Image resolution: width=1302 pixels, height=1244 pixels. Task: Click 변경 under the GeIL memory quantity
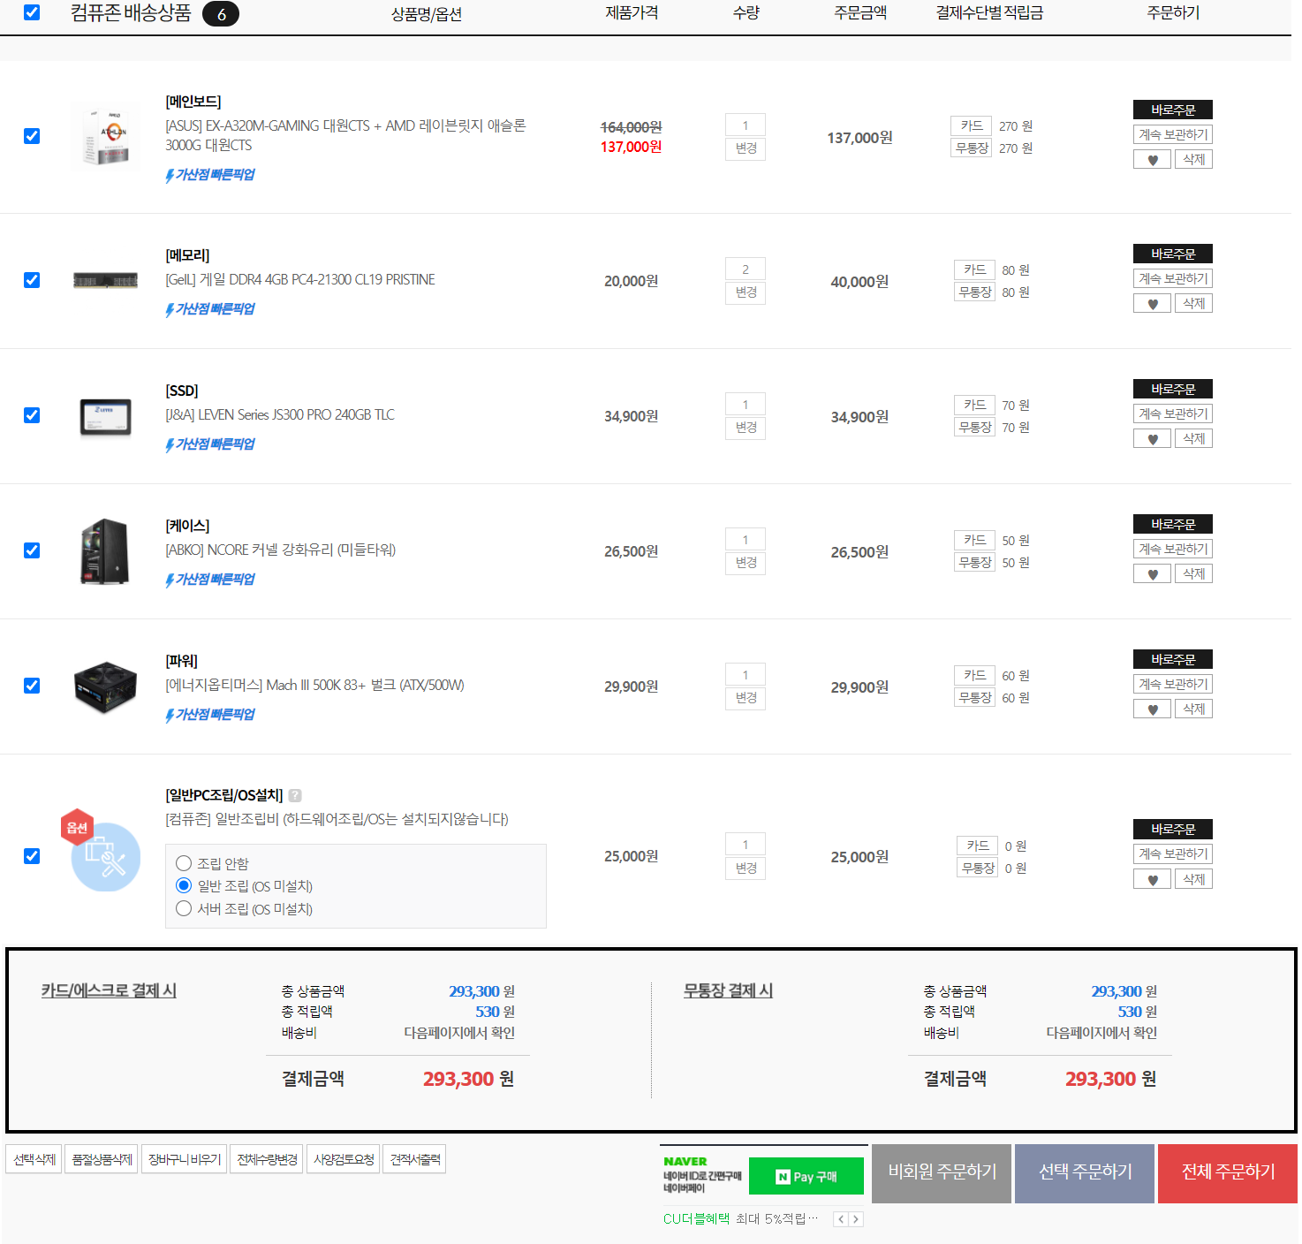pyautogui.click(x=746, y=292)
